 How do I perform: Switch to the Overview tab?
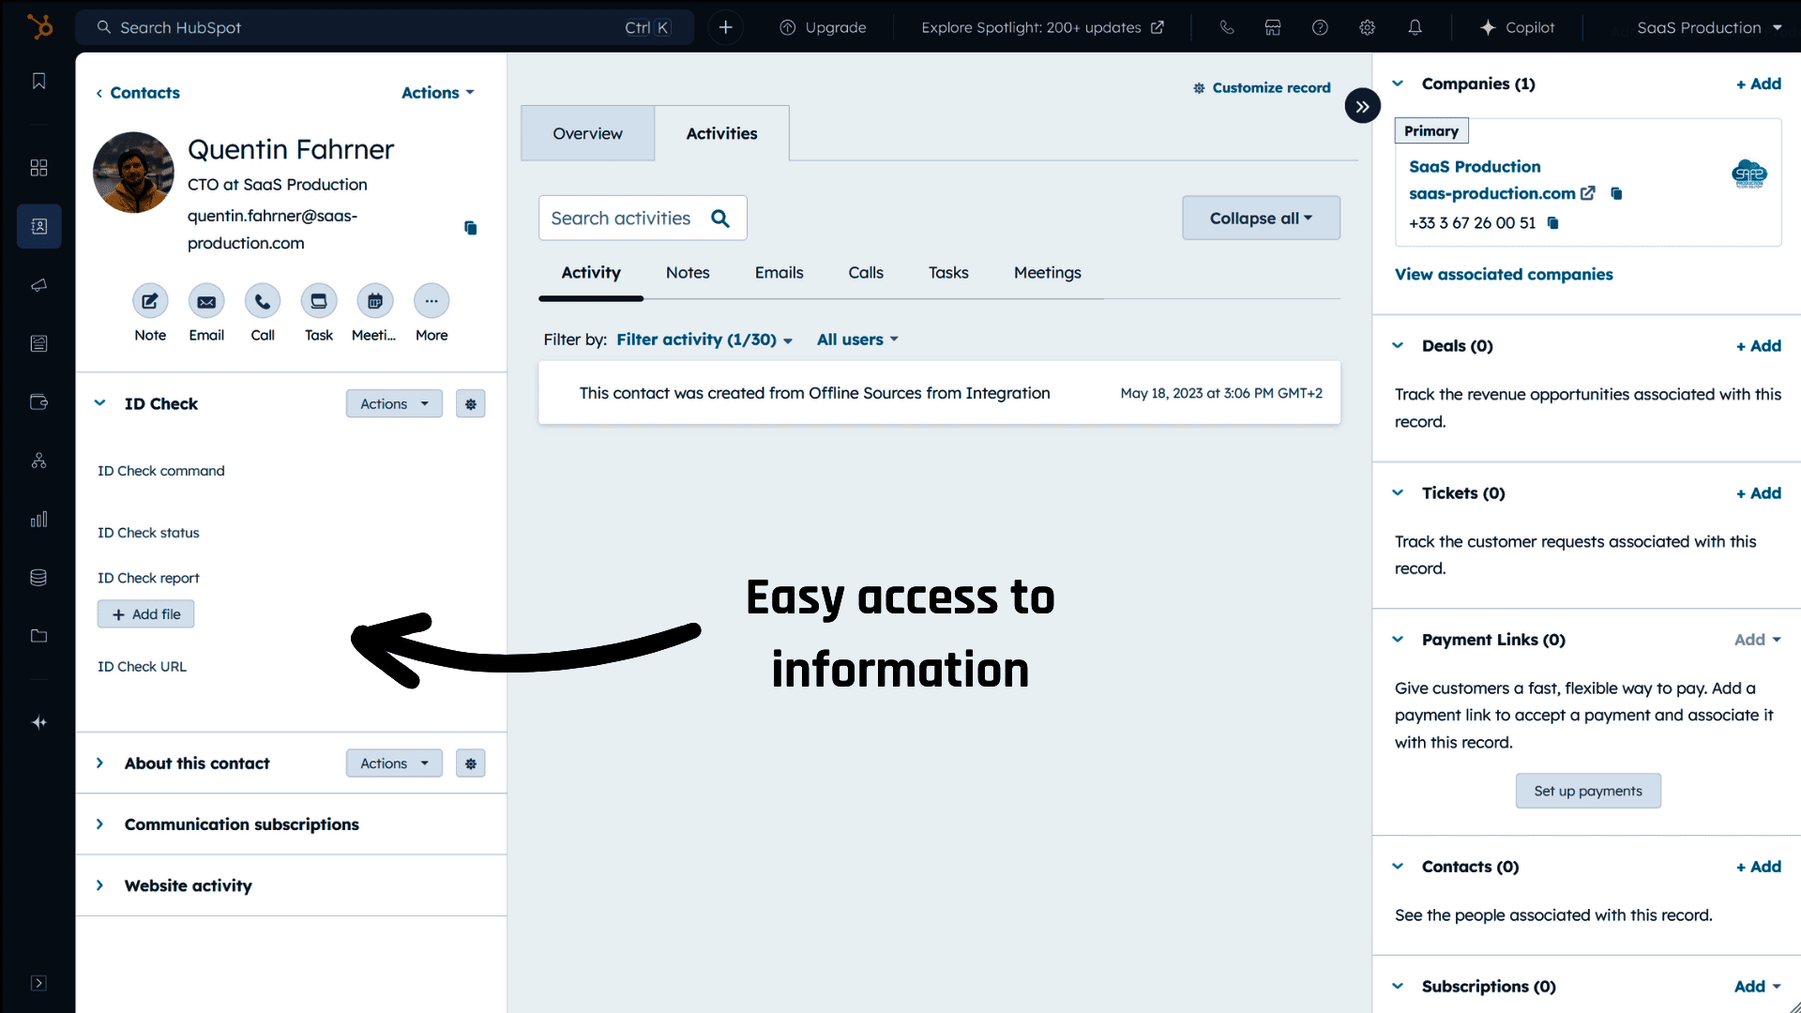[587, 133]
